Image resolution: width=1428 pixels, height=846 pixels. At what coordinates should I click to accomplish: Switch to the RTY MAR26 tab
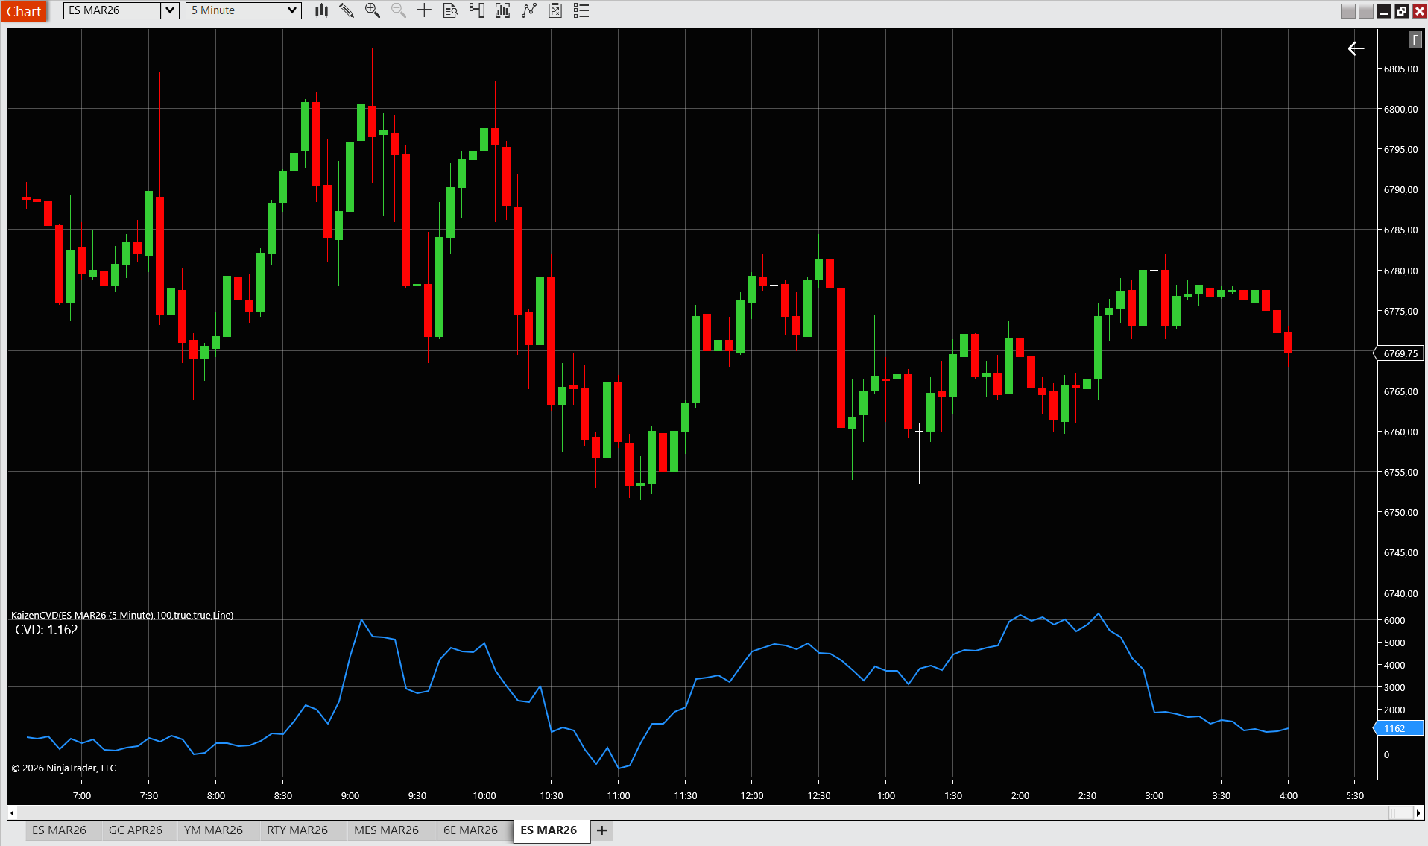point(297,830)
